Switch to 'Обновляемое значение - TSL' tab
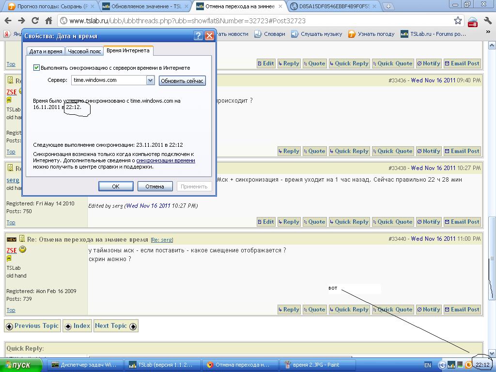The height and width of the screenshot is (372, 496). coord(146,6)
